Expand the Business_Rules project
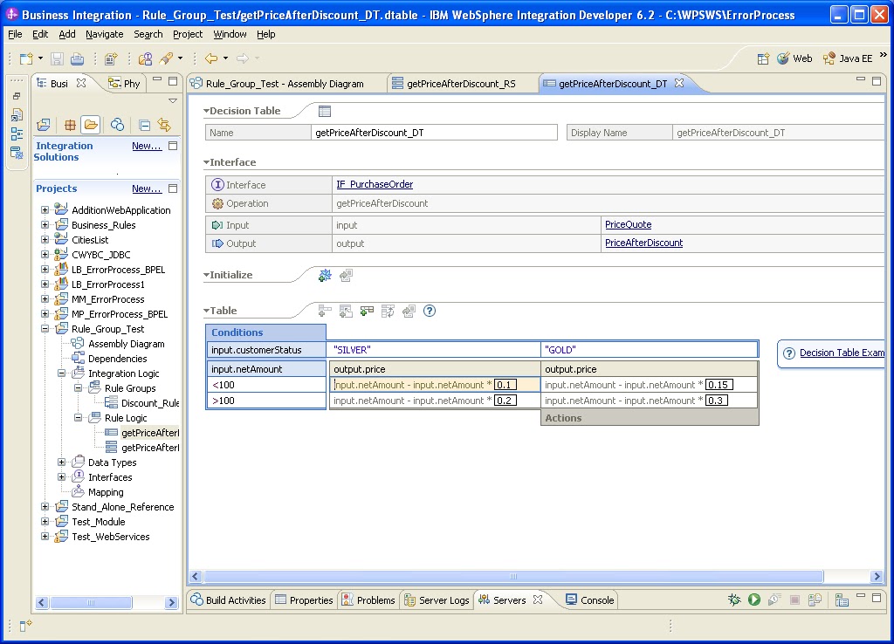The image size is (894, 644). (x=45, y=224)
